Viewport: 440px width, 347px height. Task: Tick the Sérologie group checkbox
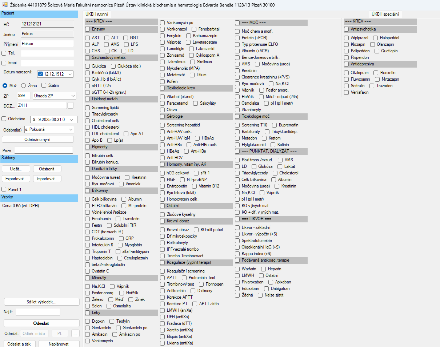coord(163,116)
